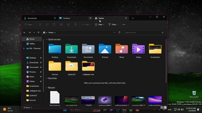This screenshot has width=202, height=113.
Task: Open the New item dropdown
Action: [x=29, y=24]
